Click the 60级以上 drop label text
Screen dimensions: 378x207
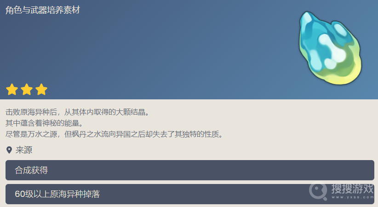(57, 194)
